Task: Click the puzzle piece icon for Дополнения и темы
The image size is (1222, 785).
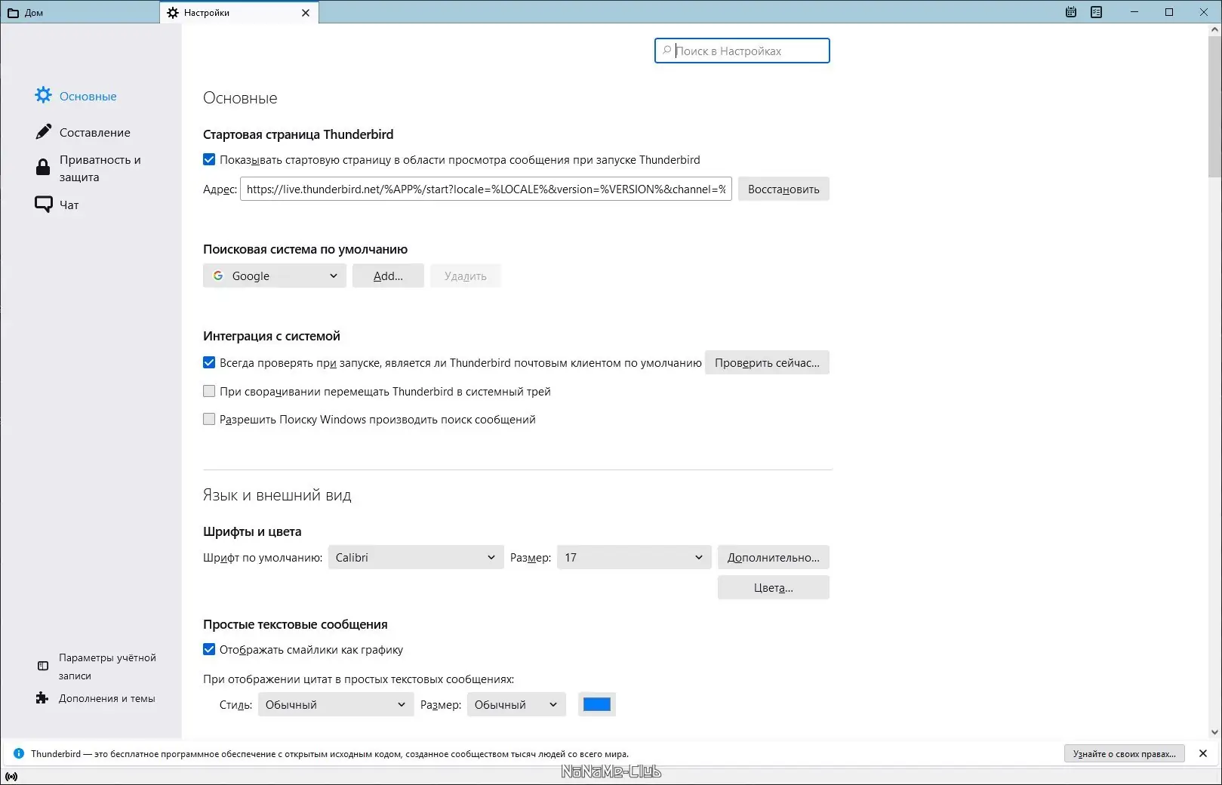Action: 42,698
